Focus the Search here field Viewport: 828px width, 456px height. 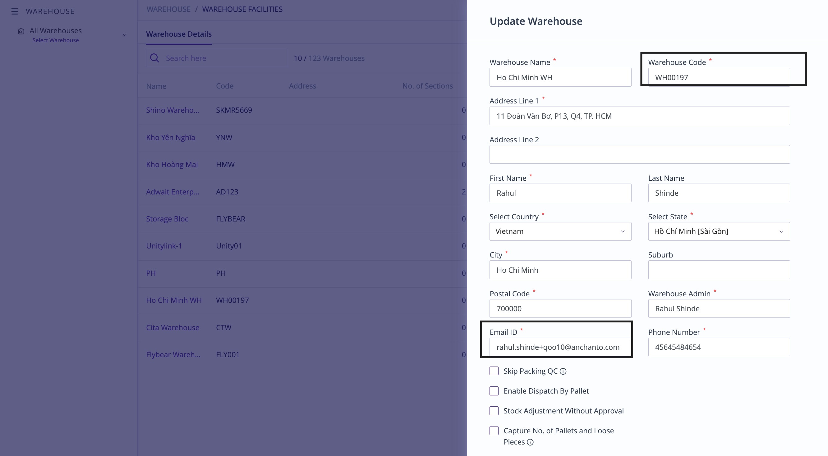[217, 58]
